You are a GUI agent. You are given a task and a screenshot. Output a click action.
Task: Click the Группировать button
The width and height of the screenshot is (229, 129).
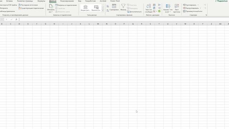[x=190, y=5]
